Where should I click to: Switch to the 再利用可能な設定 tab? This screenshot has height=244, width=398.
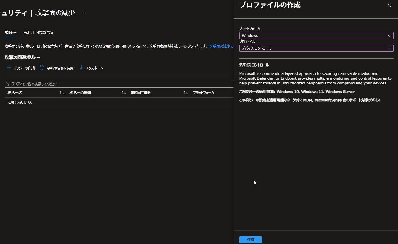click(x=39, y=33)
